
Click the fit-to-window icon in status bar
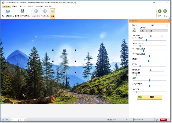click(7, 120)
